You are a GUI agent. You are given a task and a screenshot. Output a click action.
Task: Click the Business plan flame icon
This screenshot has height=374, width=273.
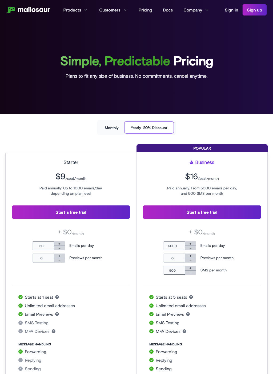coord(191,162)
